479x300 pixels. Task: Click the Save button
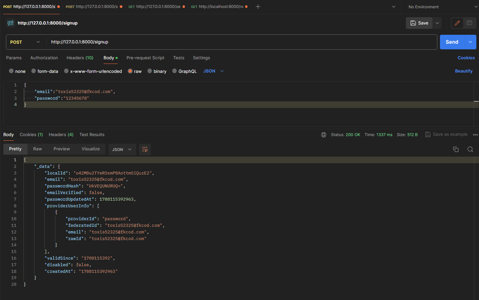(x=419, y=23)
